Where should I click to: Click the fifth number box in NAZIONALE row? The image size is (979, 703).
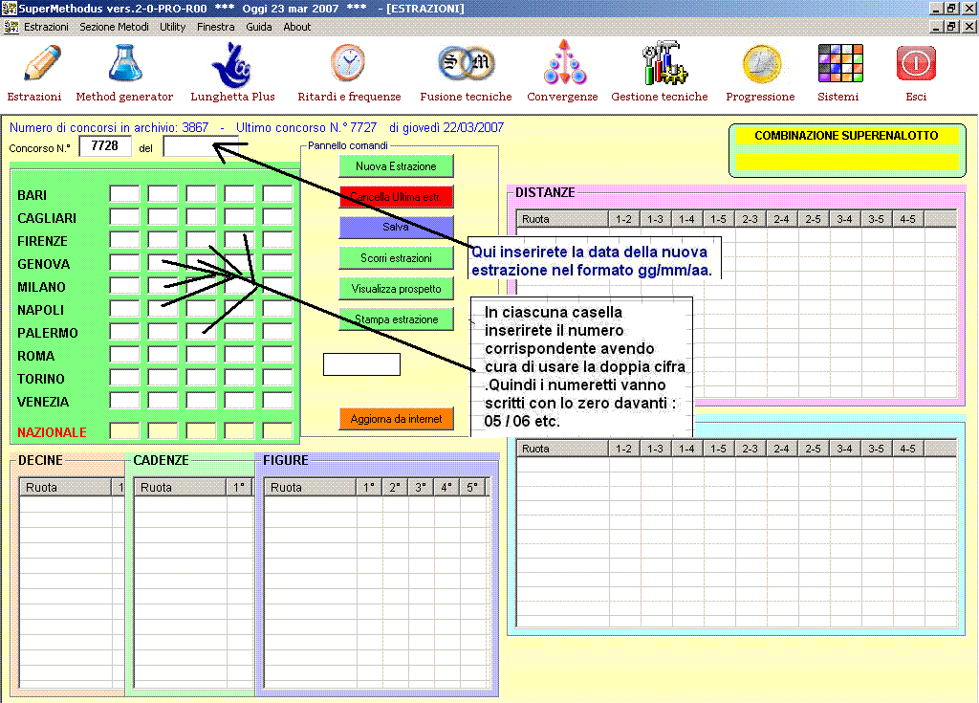(x=277, y=430)
